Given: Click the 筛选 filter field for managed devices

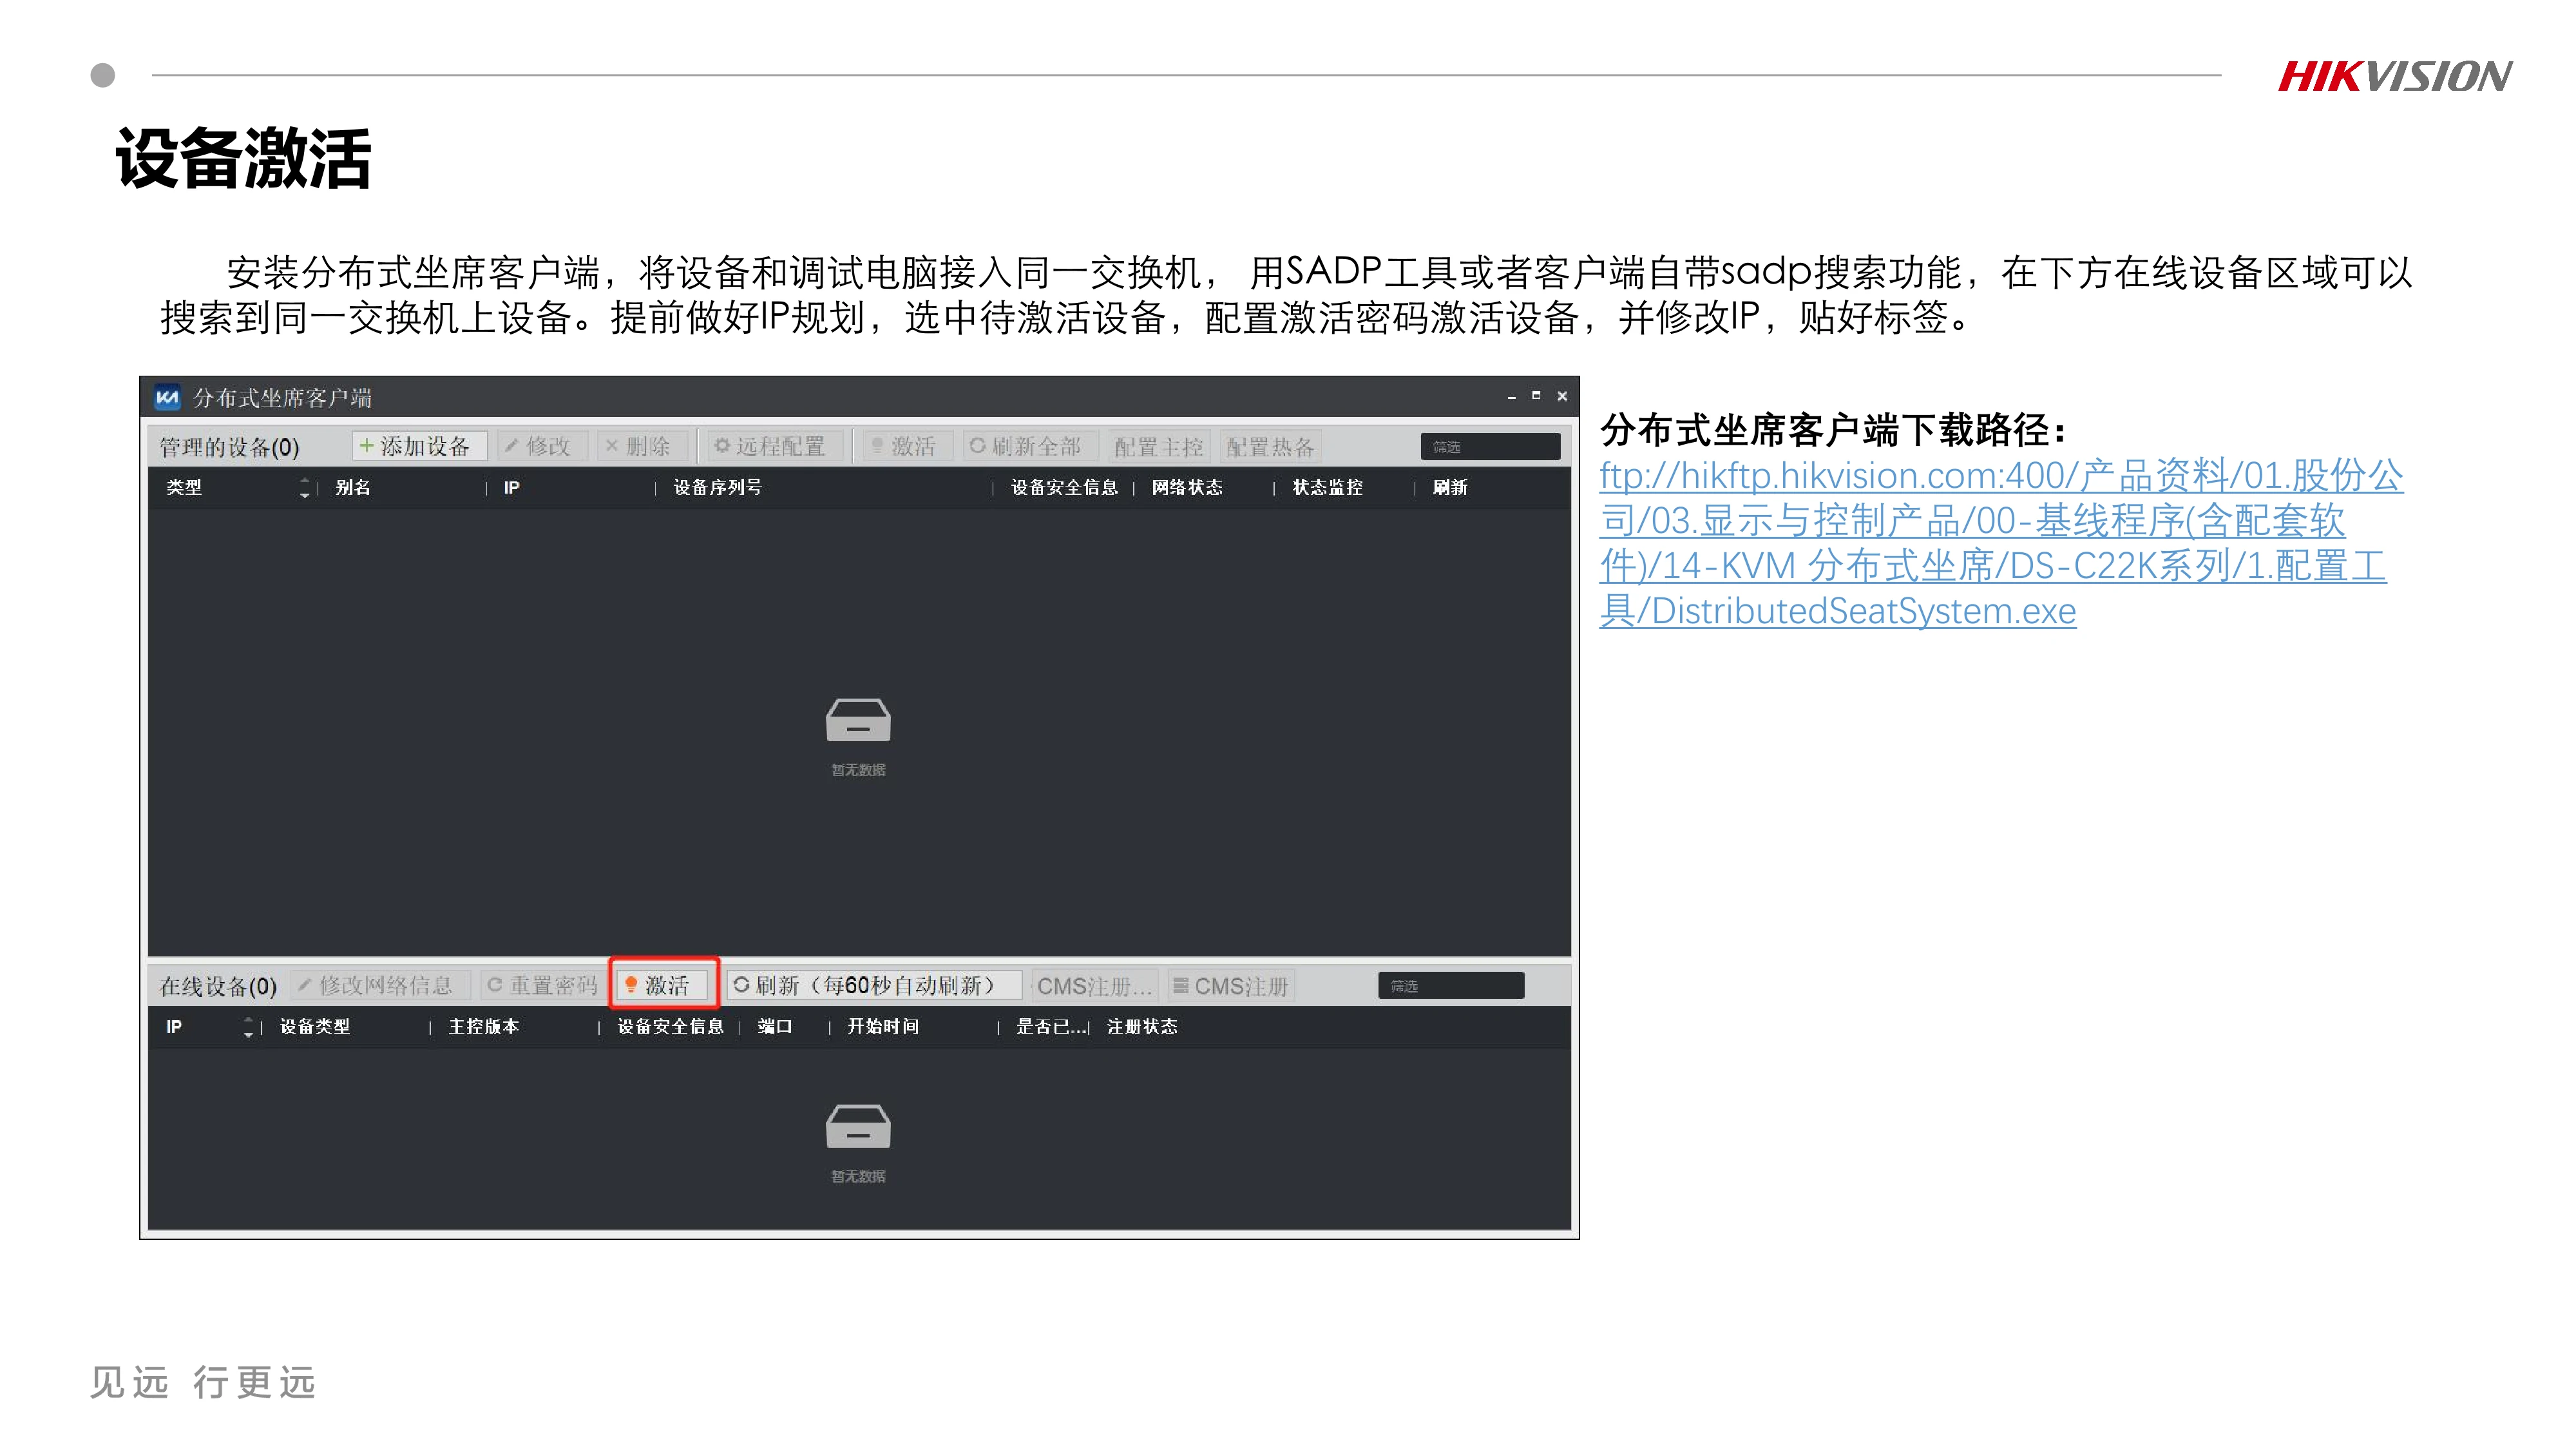Looking at the screenshot, I should pos(1489,447).
